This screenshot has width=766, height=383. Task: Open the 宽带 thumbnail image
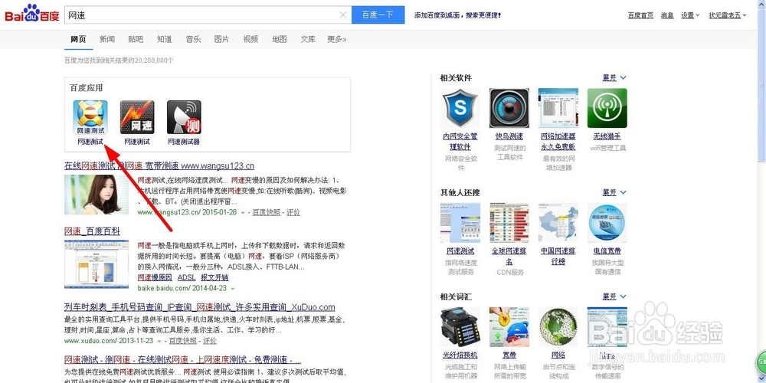[509, 327]
